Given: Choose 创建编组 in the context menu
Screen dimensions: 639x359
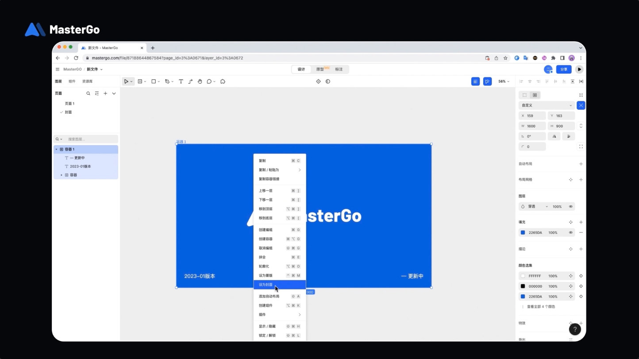Looking at the screenshot, I should click(280, 230).
